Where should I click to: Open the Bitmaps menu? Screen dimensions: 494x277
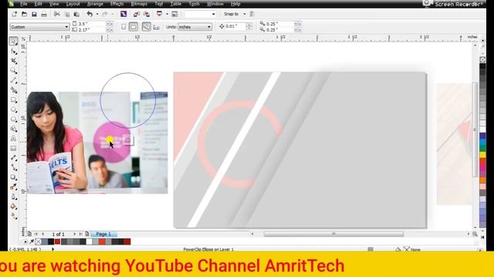click(139, 4)
